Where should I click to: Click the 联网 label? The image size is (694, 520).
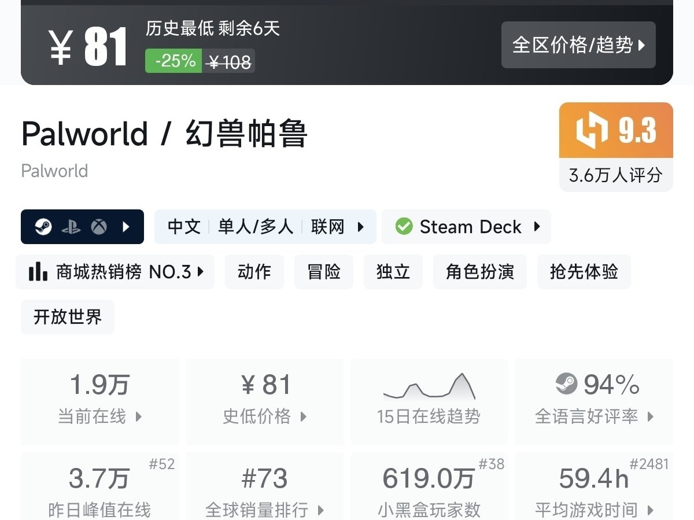[x=328, y=227]
